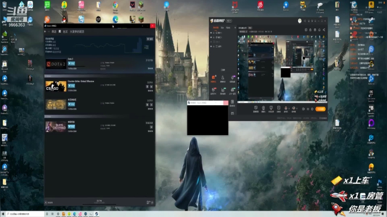Open the Windows Start menu
Screen dimensions: 387x217
coord(3,214)
